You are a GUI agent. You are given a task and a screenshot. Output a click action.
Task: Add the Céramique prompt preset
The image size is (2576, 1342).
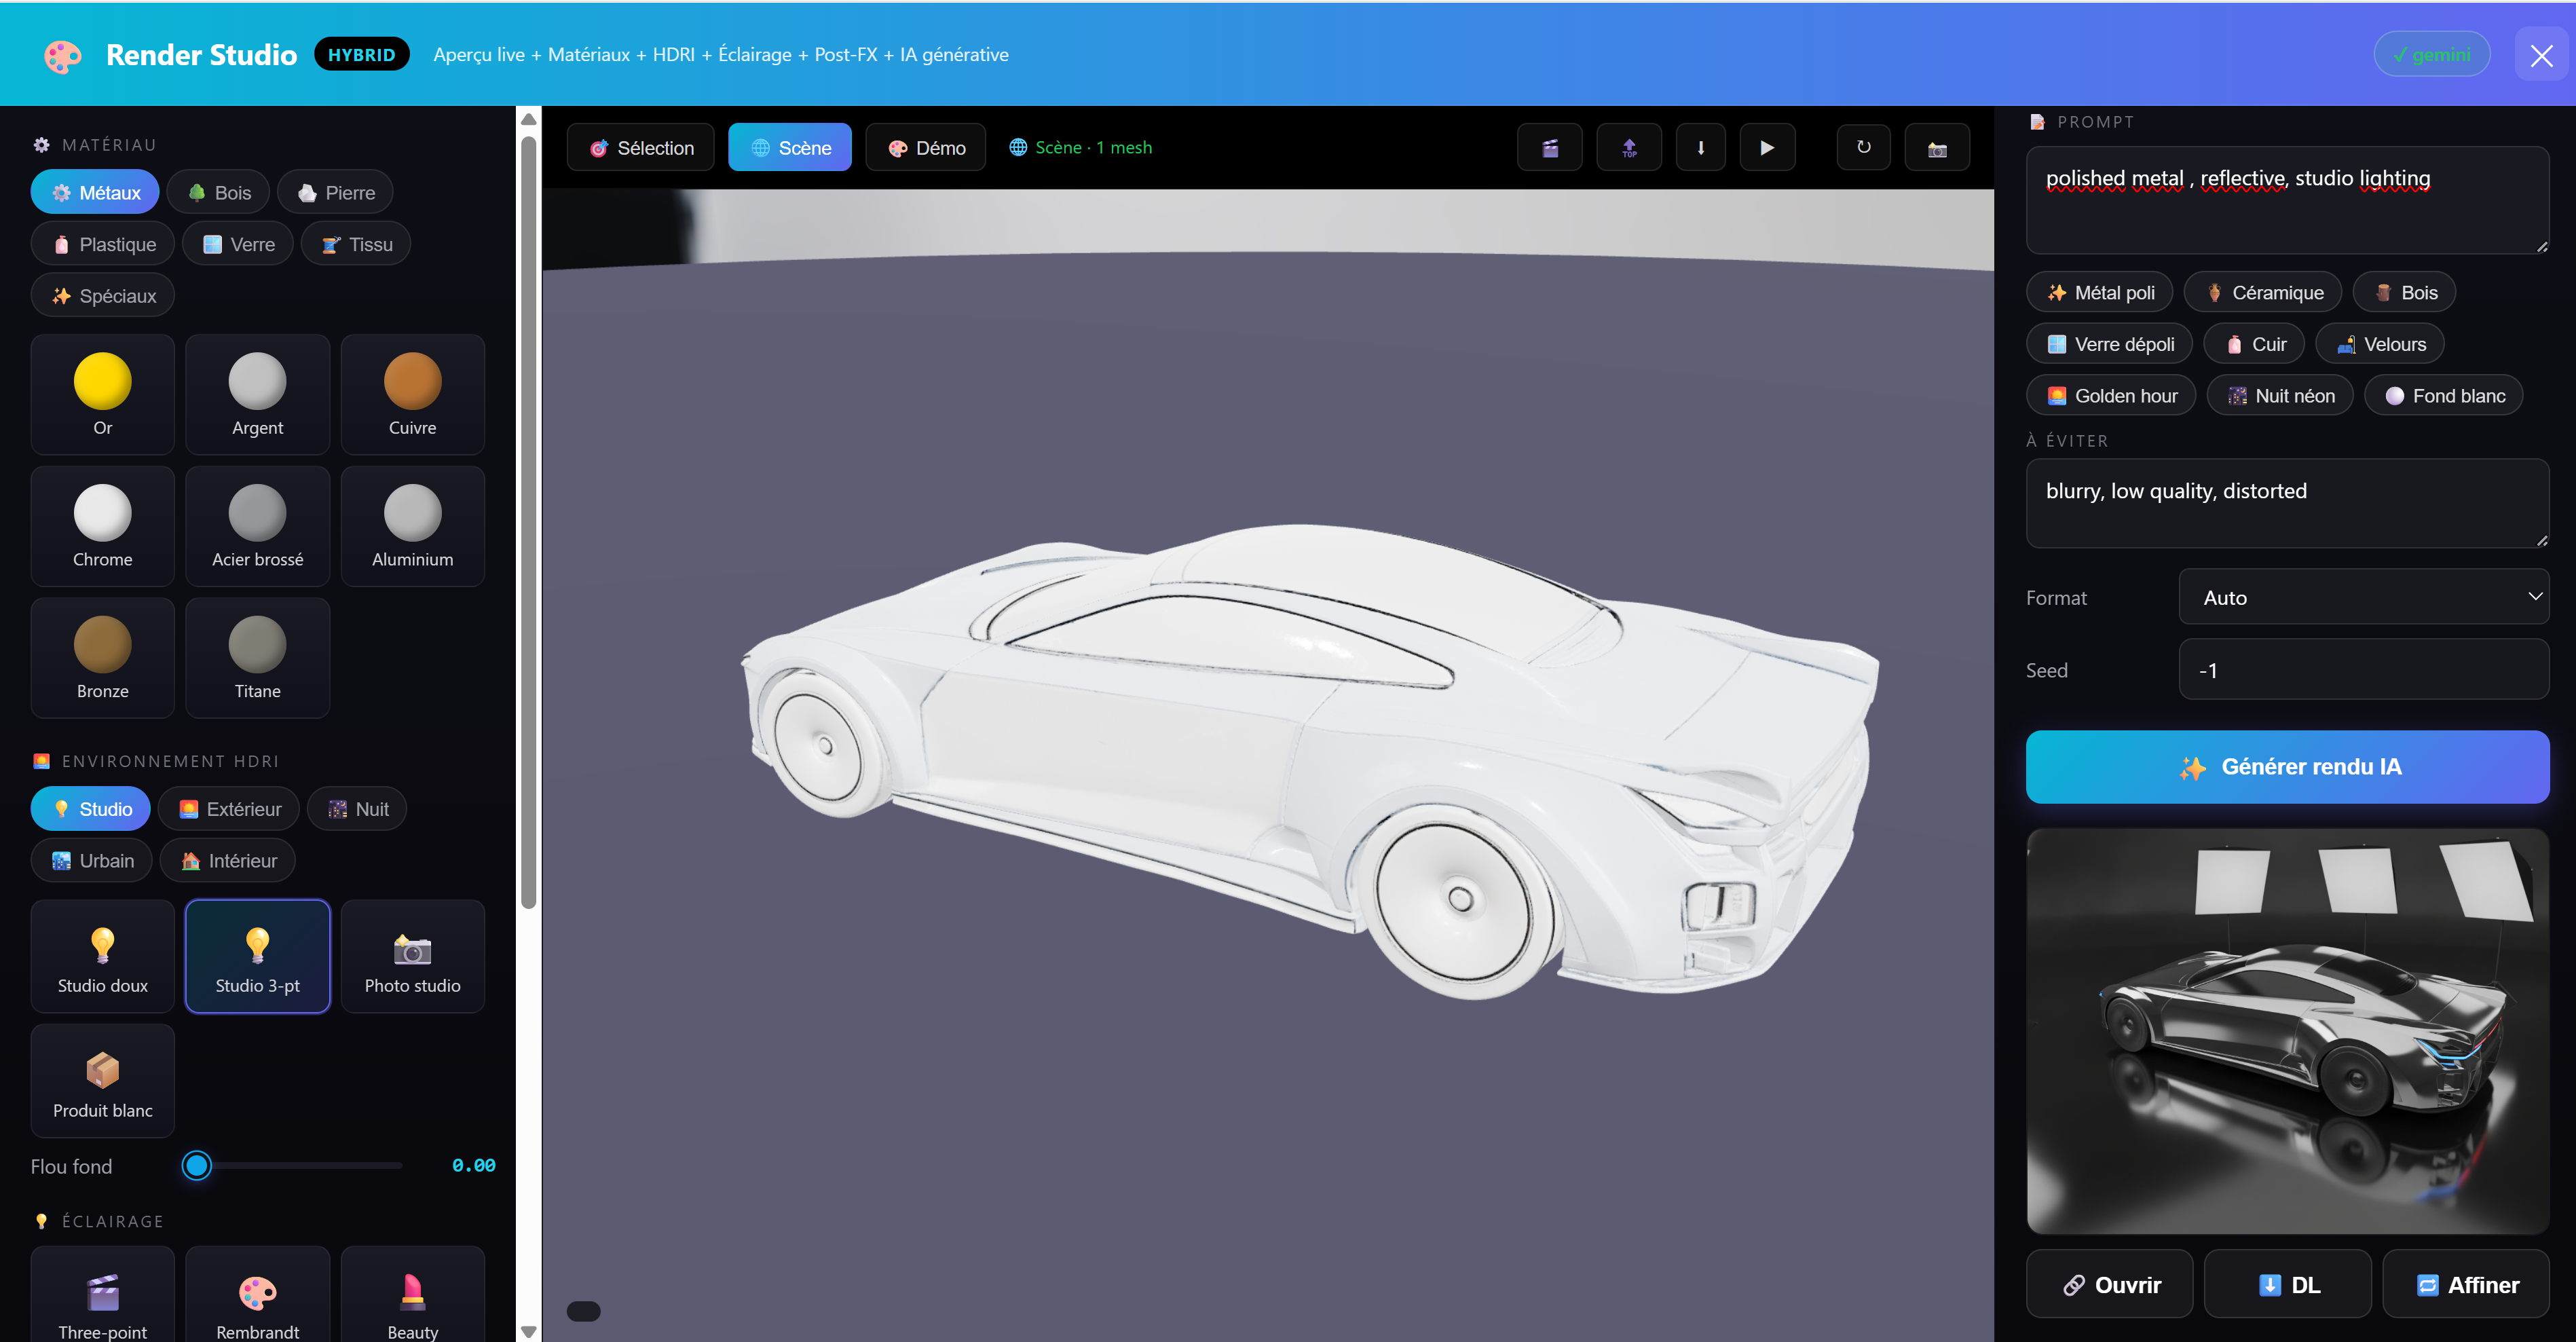[2263, 293]
